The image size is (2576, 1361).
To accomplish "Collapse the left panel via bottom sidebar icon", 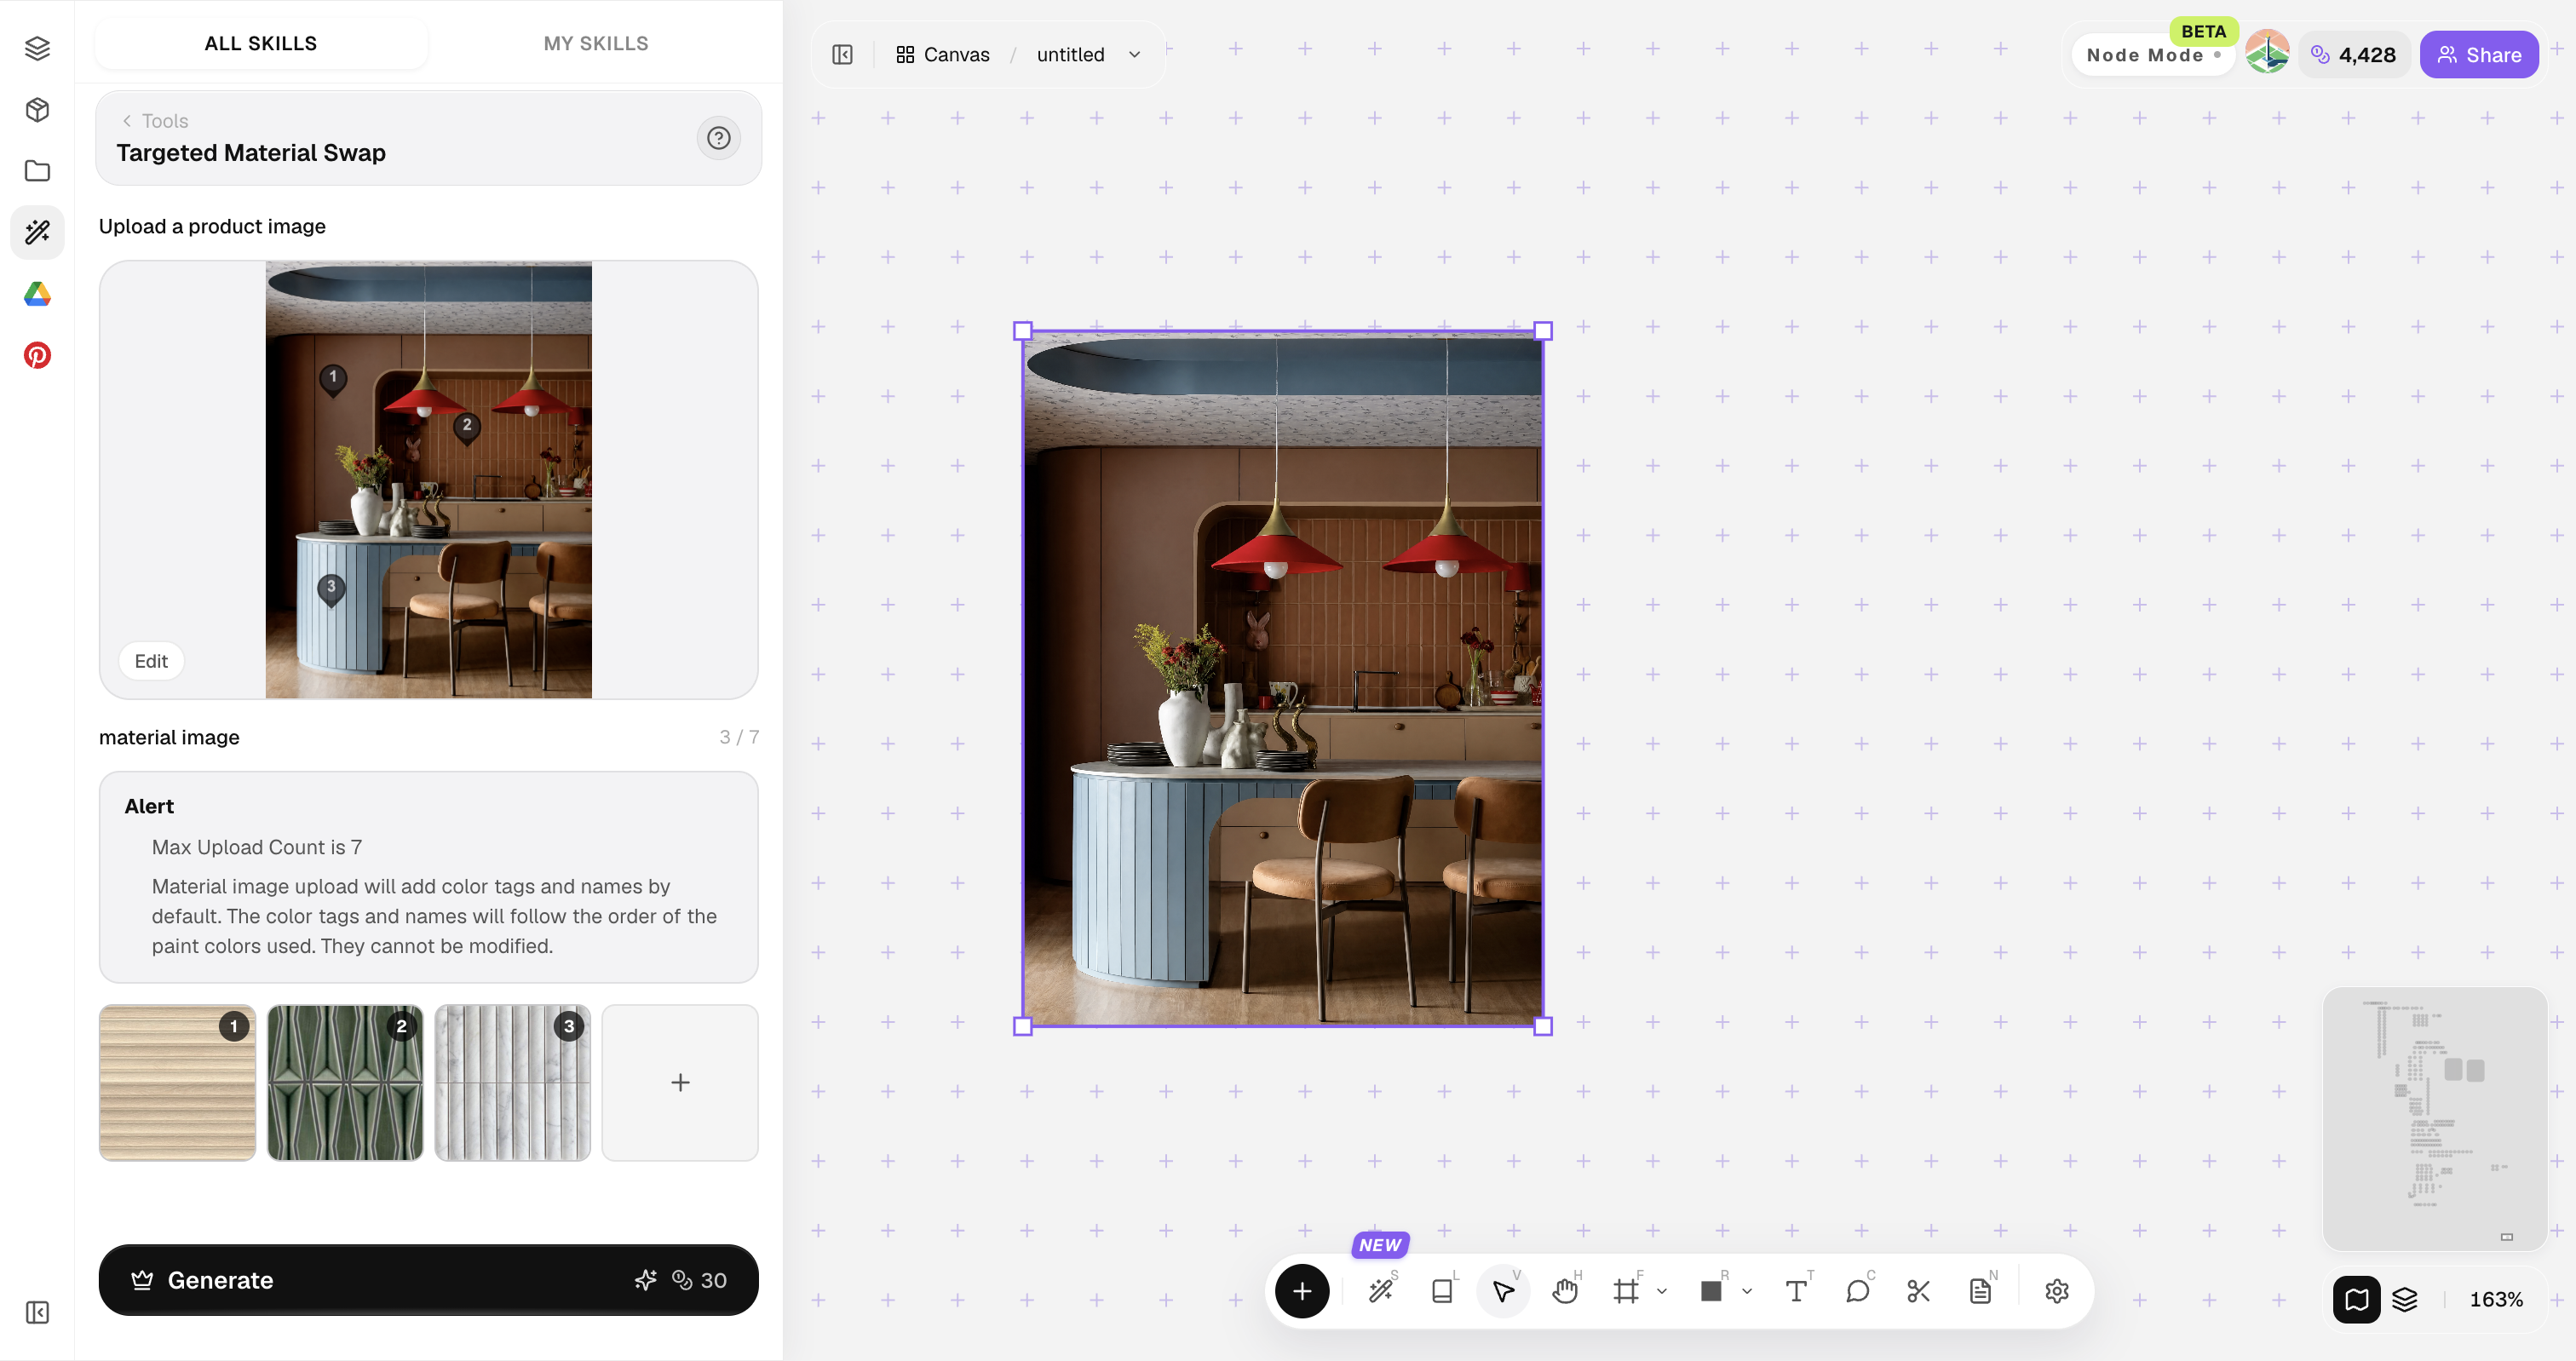I will click(37, 1312).
